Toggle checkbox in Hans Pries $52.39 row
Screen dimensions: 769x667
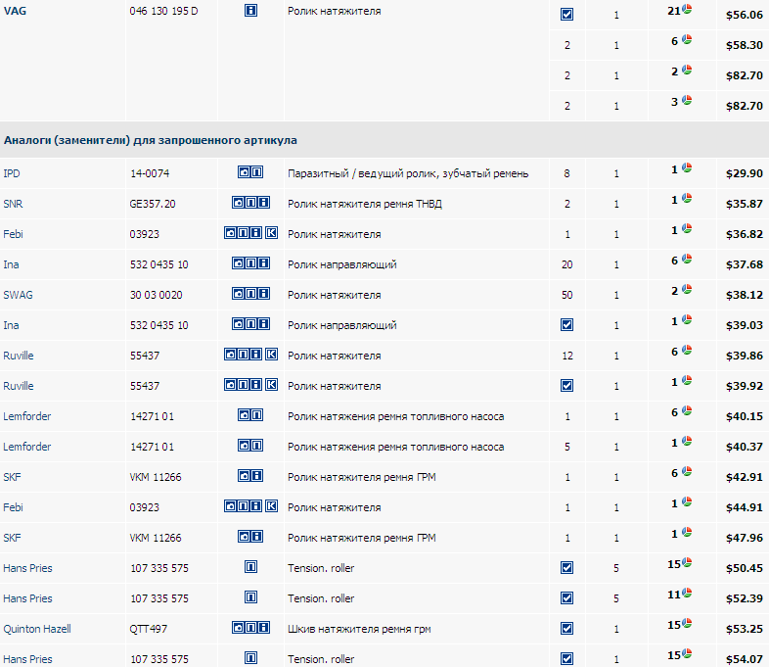[x=566, y=598]
